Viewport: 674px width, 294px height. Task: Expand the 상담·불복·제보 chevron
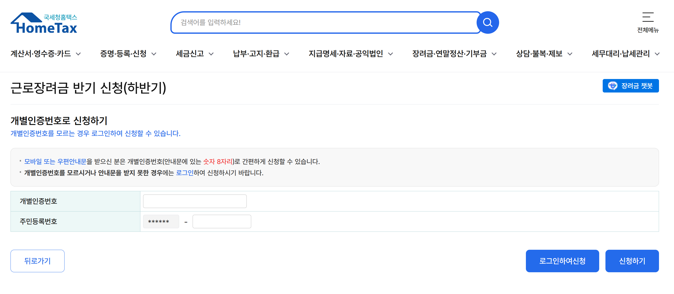point(570,54)
